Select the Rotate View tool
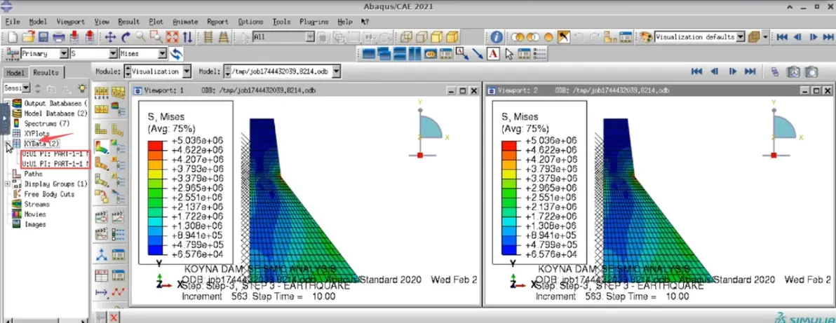This screenshot has height=323, width=836. (x=126, y=36)
